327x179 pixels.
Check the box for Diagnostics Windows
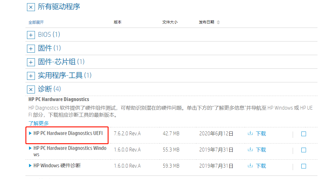tap(304, 150)
